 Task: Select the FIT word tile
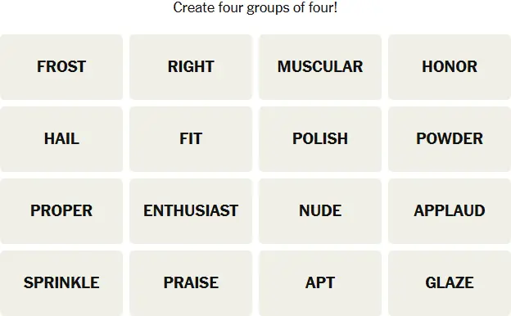click(191, 139)
